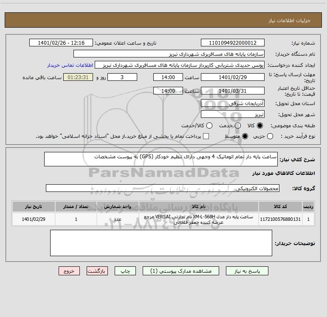Click the شماره نیاز field 1101094922000012
Image resolution: width=327 pixels, height=317 pixels.
[233, 43]
